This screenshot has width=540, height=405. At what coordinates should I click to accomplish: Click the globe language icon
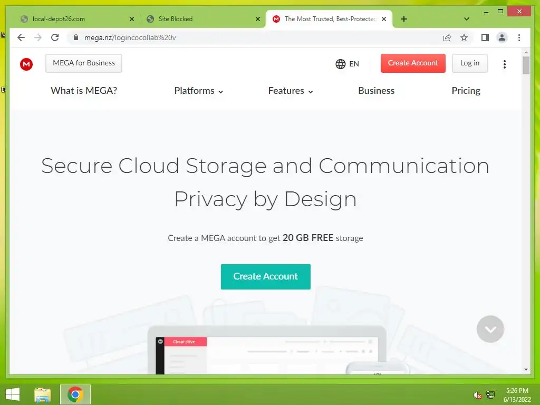[x=340, y=64]
